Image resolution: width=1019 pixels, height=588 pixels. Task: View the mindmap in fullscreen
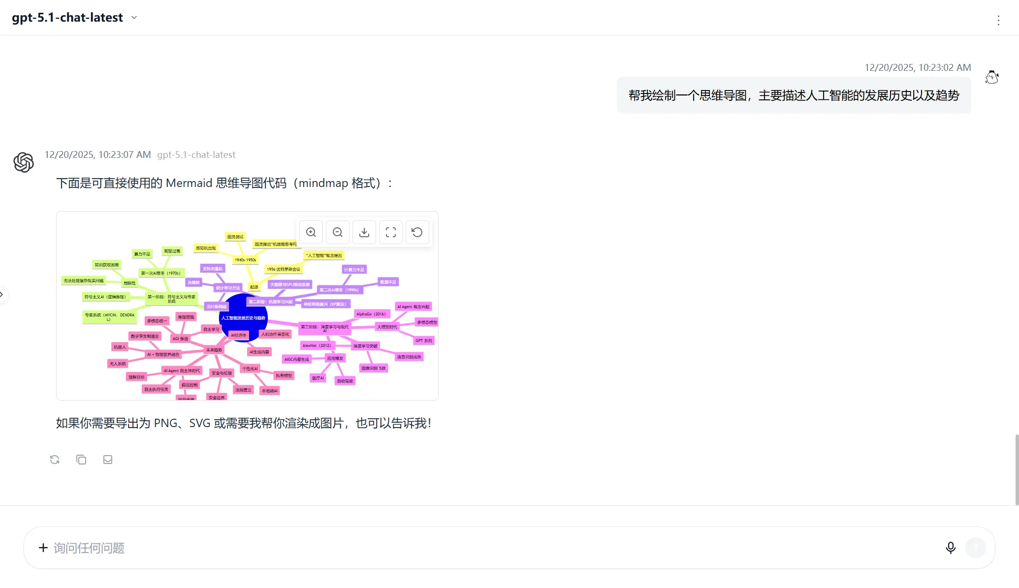[x=390, y=232]
